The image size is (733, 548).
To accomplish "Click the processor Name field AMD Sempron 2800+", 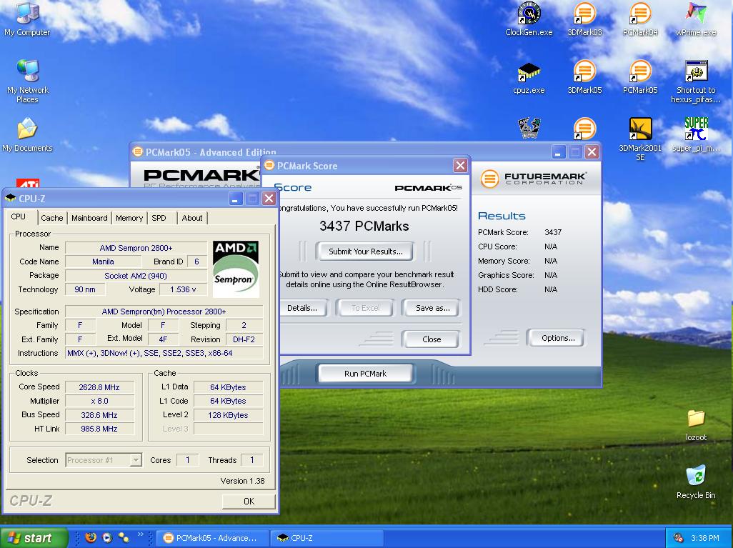I will pyautogui.click(x=136, y=248).
